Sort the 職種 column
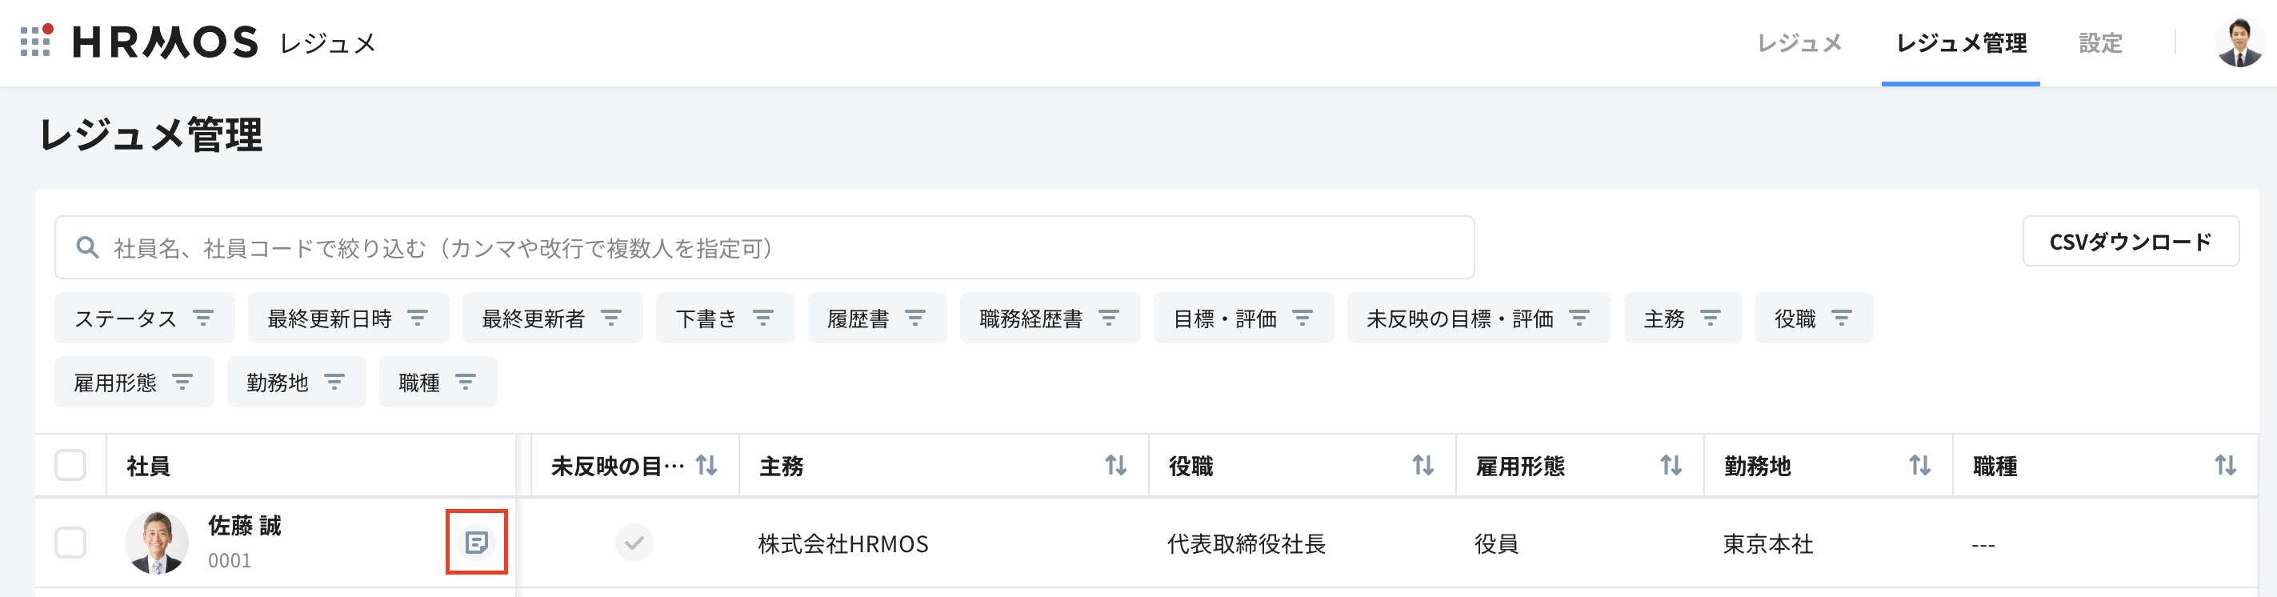The height and width of the screenshot is (597, 2277). [2224, 465]
